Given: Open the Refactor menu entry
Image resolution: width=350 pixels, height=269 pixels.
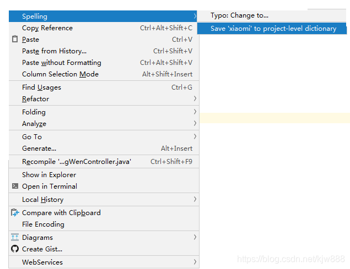Looking at the screenshot, I should tap(104, 99).
